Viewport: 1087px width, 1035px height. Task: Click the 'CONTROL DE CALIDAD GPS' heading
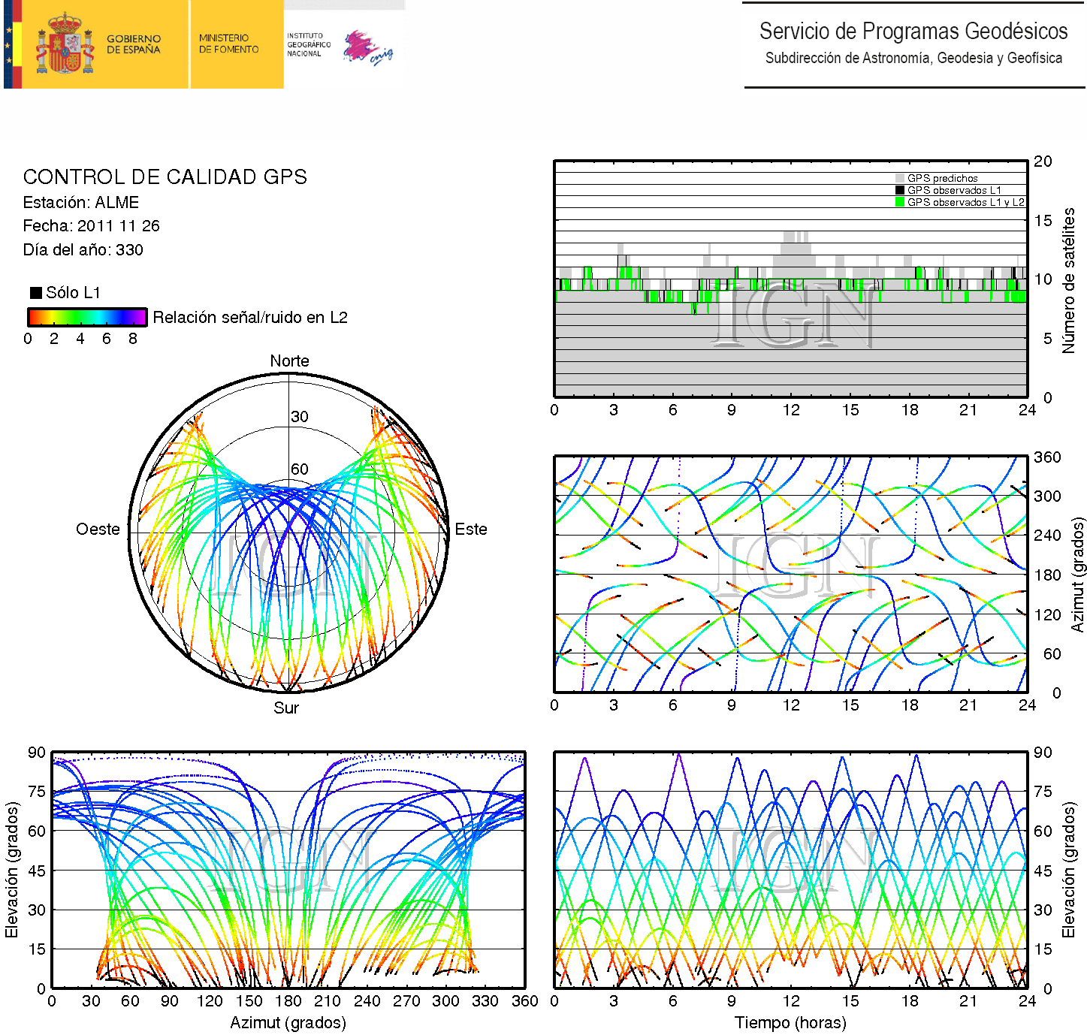165,177
